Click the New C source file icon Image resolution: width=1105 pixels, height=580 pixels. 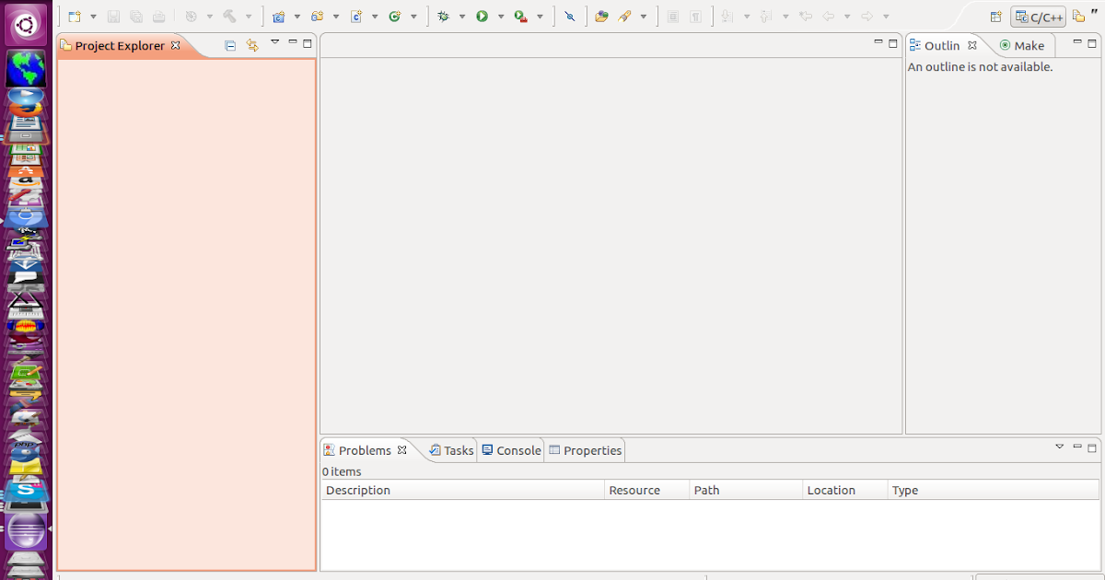coord(355,17)
